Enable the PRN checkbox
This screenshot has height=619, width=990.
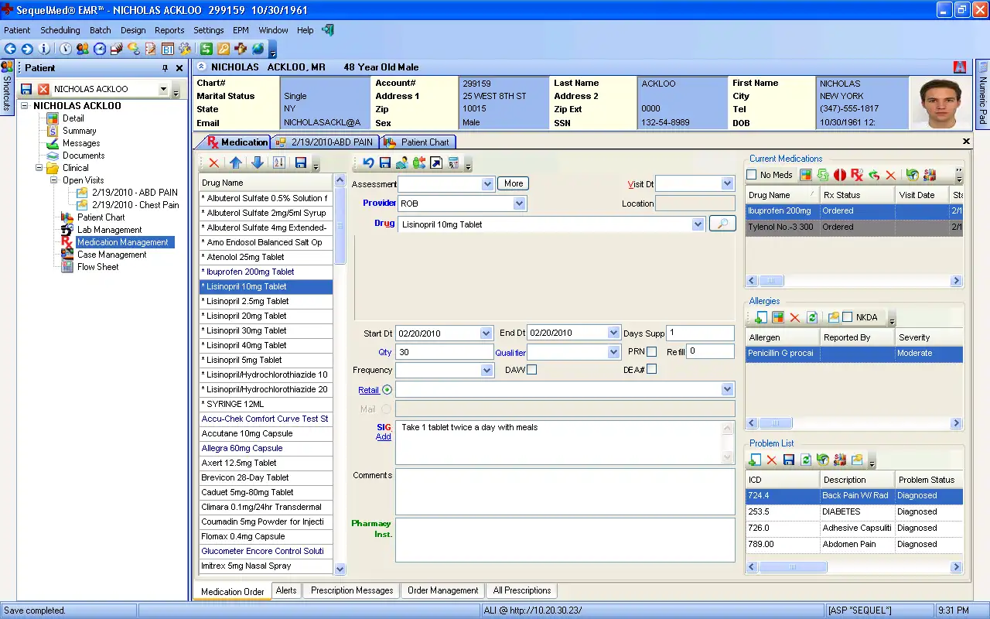(x=654, y=353)
